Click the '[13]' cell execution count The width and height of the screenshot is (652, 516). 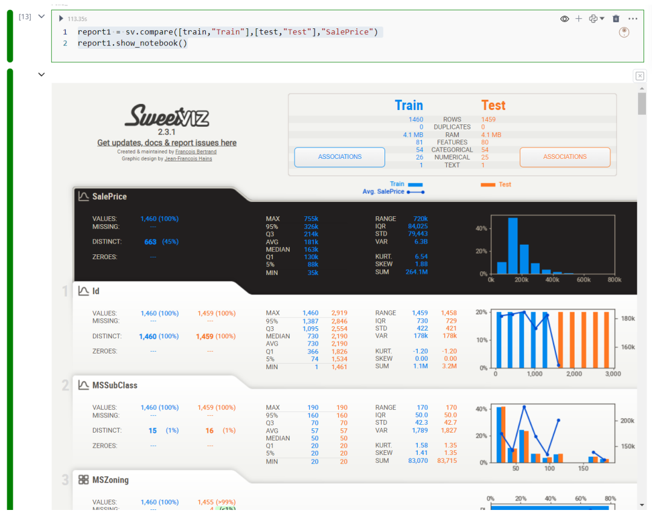25,17
